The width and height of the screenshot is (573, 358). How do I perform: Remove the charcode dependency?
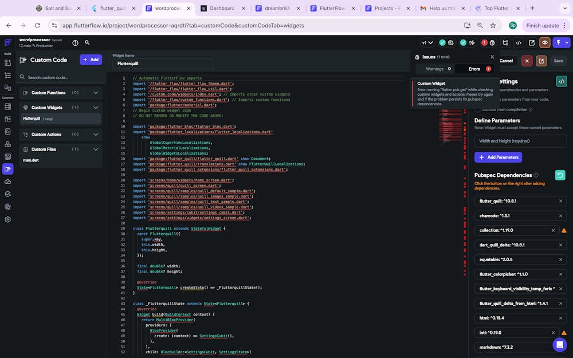(x=560, y=216)
